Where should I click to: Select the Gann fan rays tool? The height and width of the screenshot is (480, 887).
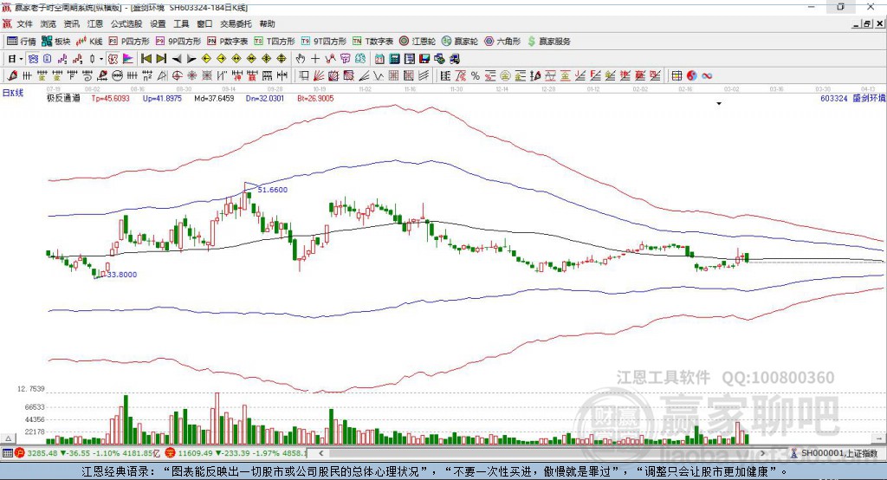(318, 75)
